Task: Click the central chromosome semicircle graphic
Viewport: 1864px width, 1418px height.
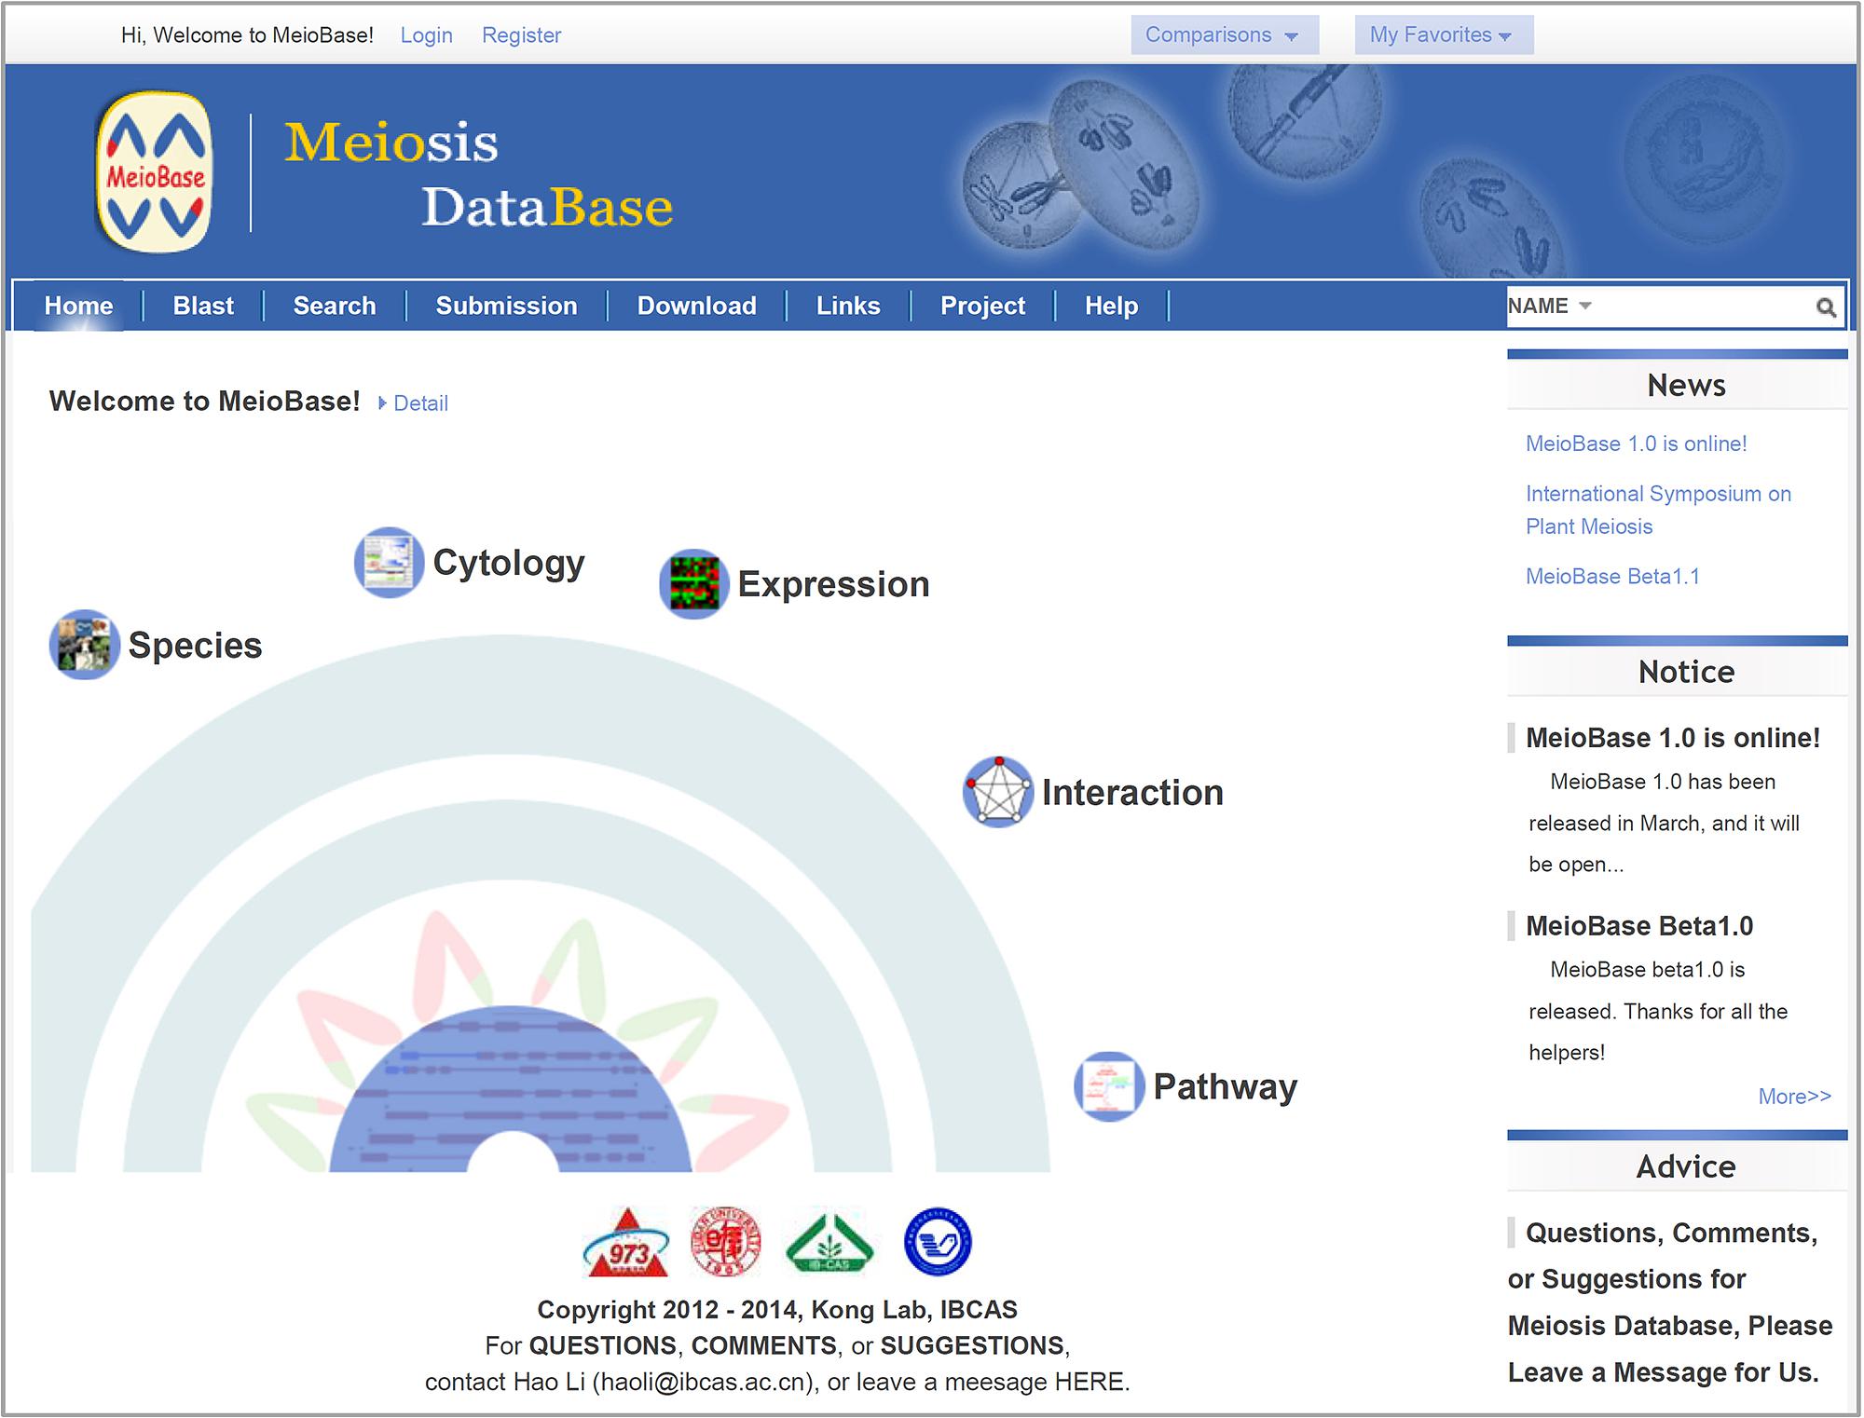Action: tap(511, 1089)
